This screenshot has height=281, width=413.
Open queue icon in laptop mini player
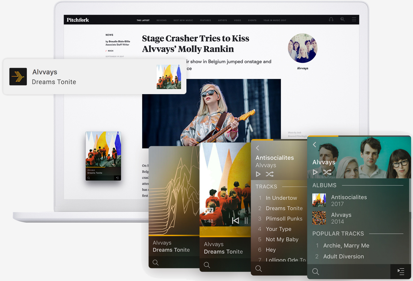point(117,178)
